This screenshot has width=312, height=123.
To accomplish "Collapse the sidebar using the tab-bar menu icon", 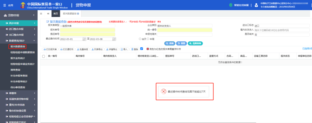I will click(x=41, y=14).
